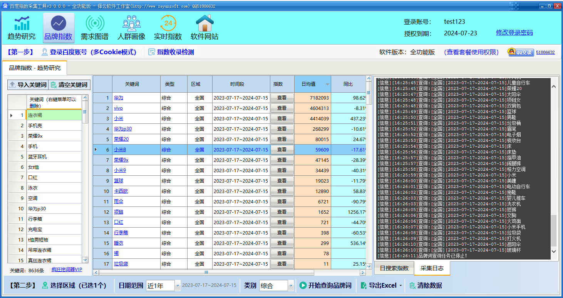This screenshot has width=563, height=298.
Task: Select 口红 in the keyword list
Action: click(x=54, y=177)
